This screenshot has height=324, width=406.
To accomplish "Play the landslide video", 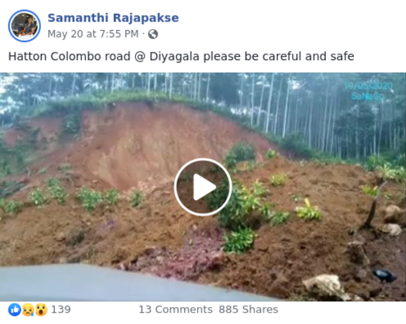I will click(203, 187).
